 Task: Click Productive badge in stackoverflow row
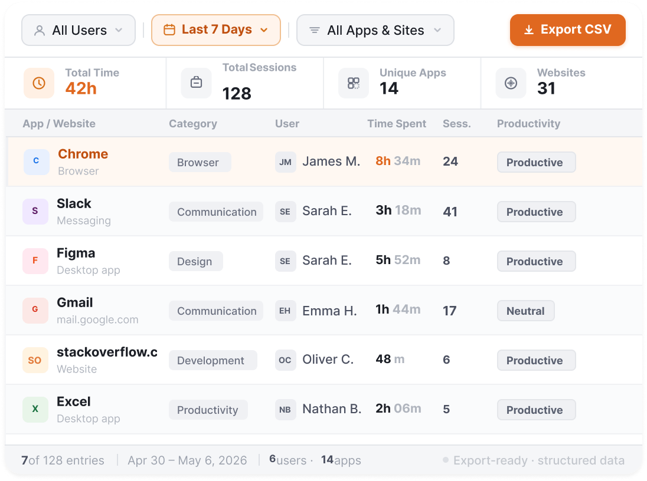coord(536,360)
